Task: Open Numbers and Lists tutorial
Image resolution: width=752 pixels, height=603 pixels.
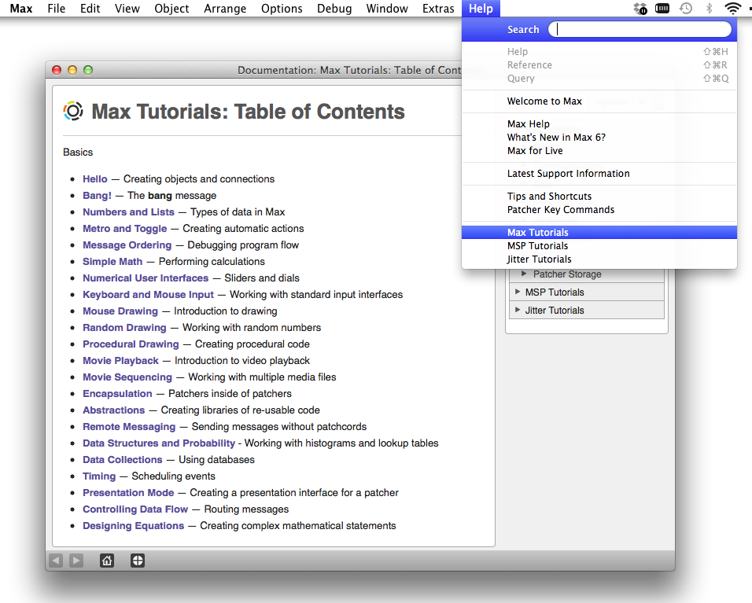Action: pyautogui.click(x=128, y=211)
